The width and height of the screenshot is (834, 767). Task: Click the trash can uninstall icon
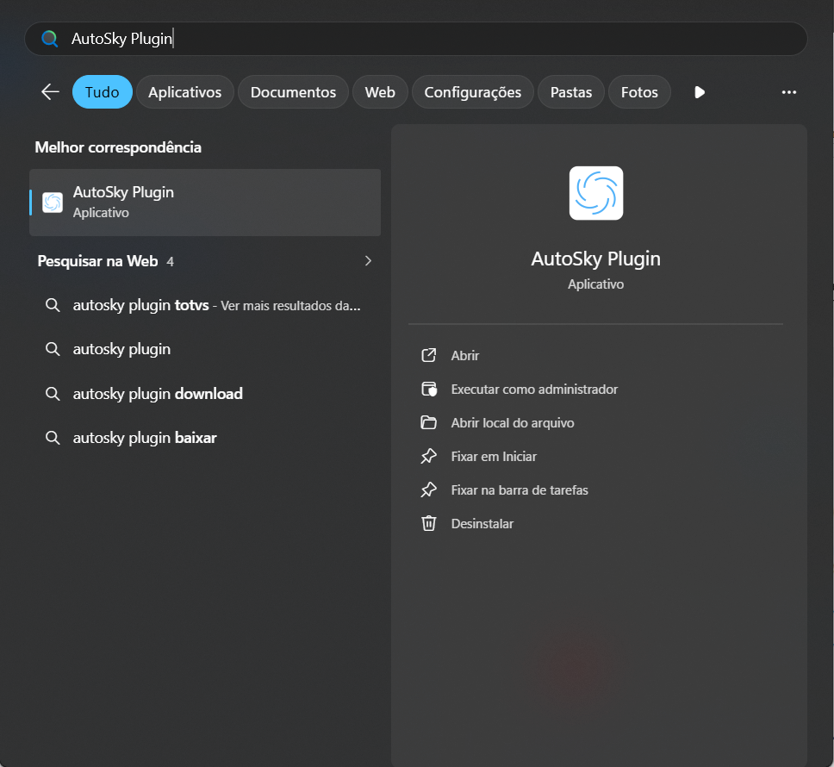[429, 523]
